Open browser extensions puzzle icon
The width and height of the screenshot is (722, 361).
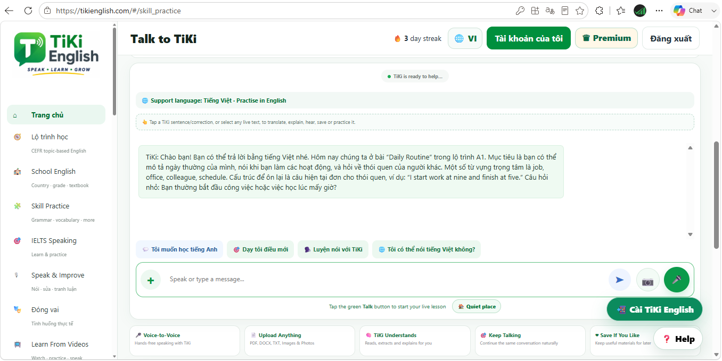[600, 11]
